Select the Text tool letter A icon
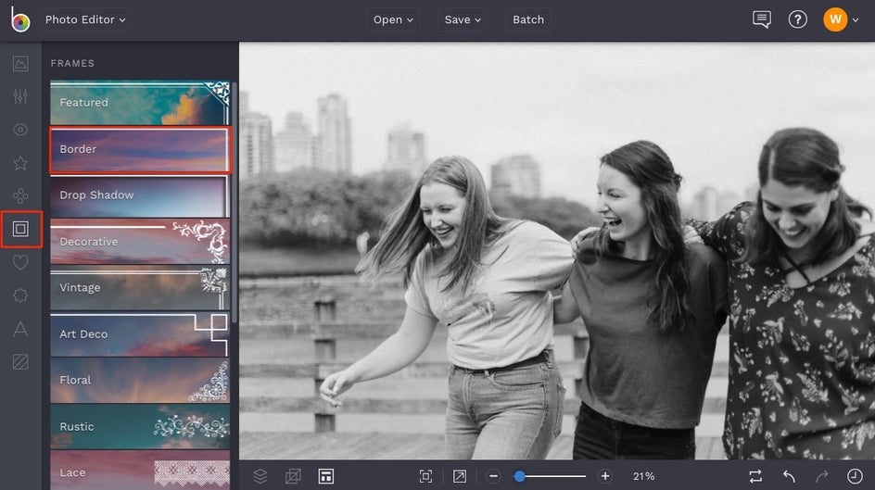Screen dimensions: 875x490 click(x=20, y=328)
